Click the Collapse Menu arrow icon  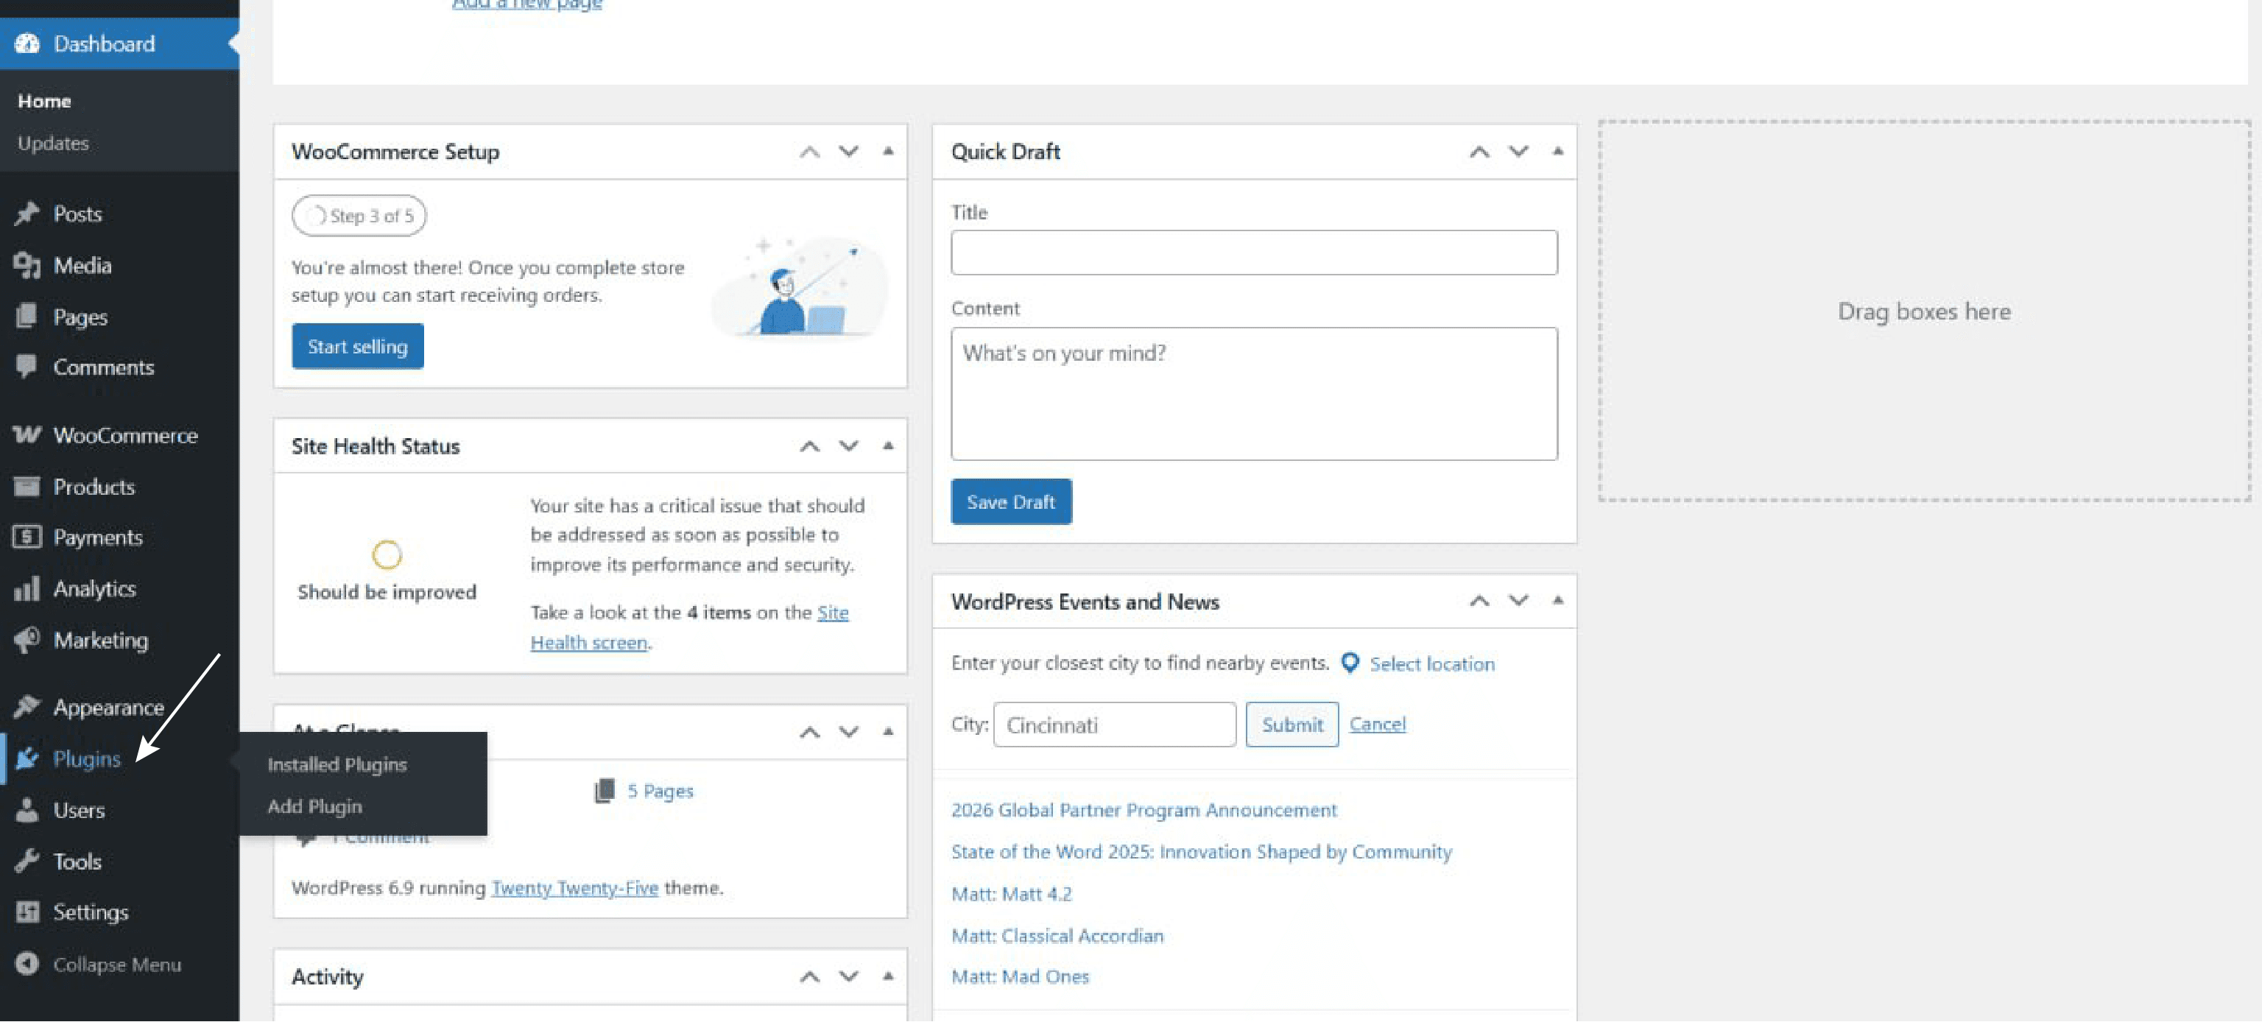click(27, 964)
